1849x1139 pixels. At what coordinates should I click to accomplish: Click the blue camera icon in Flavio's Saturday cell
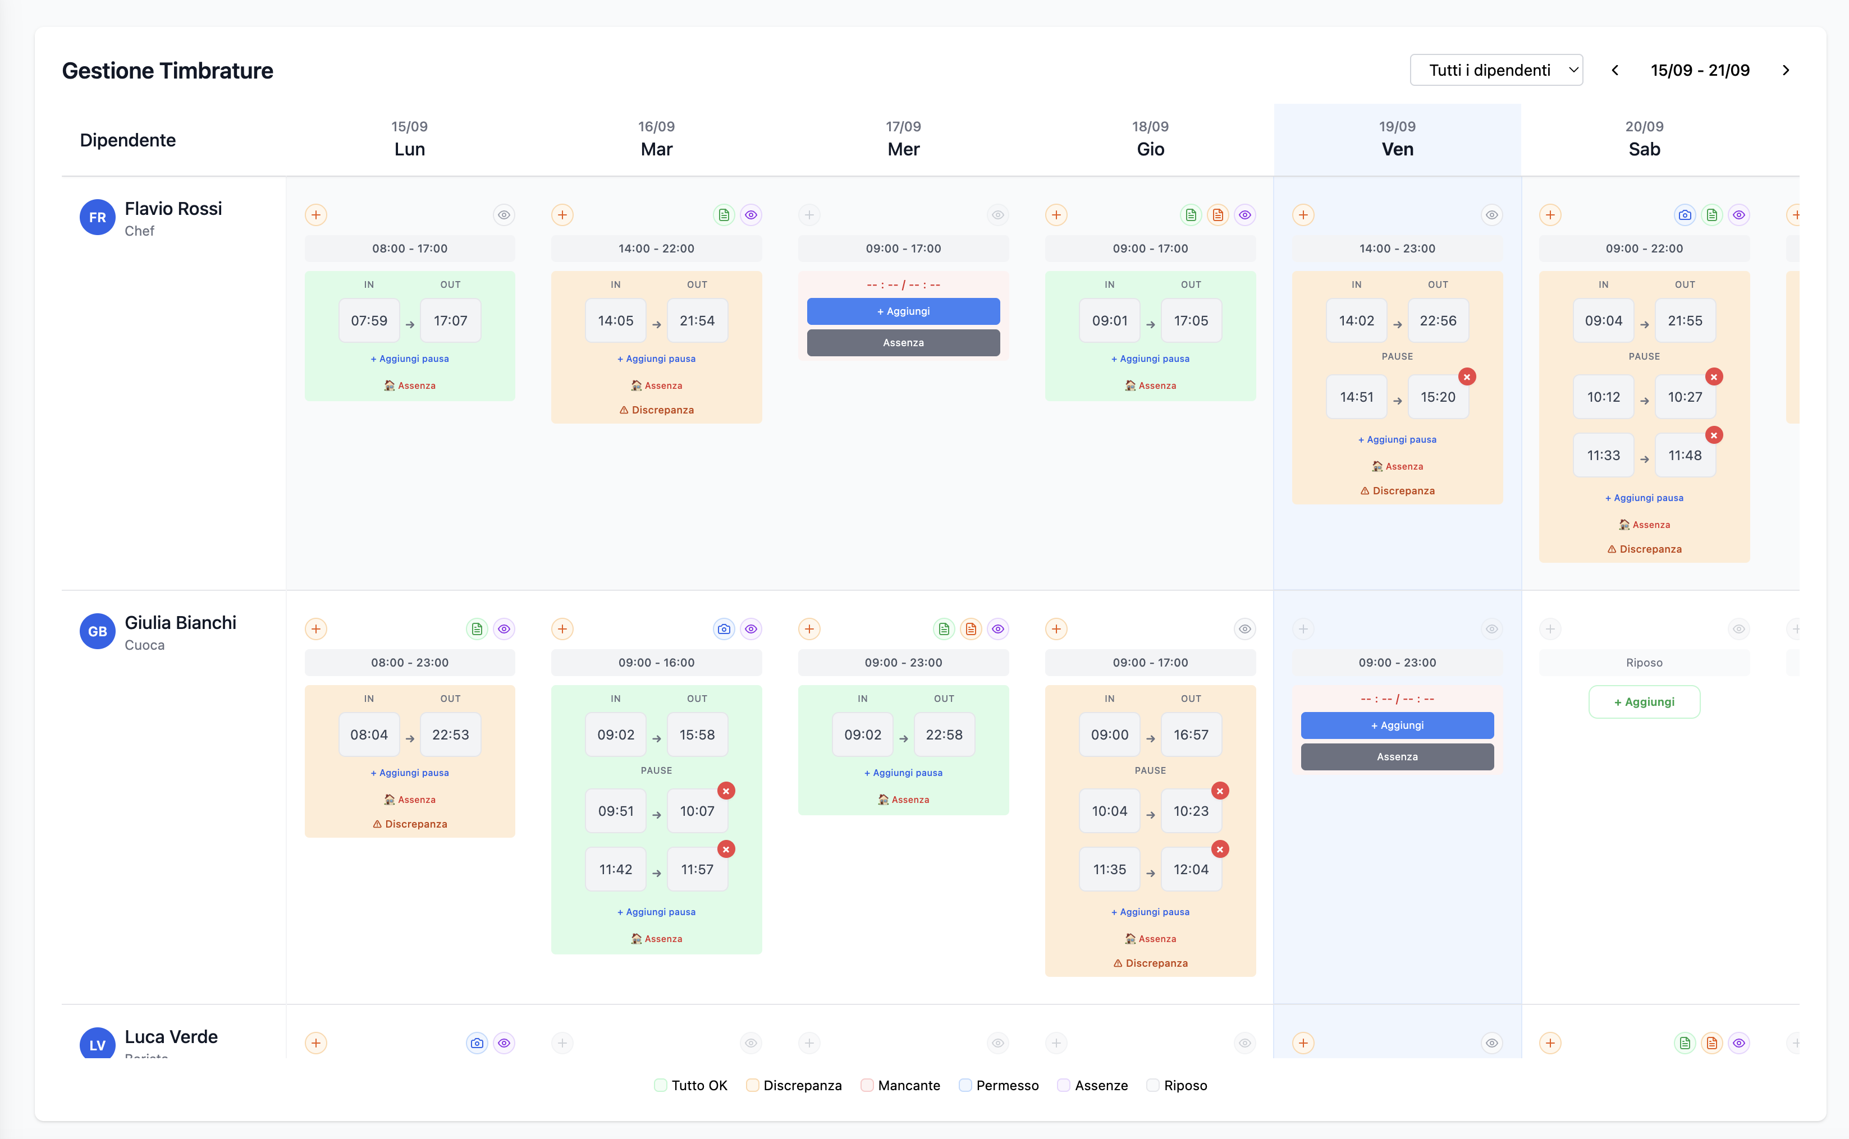(1685, 215)
